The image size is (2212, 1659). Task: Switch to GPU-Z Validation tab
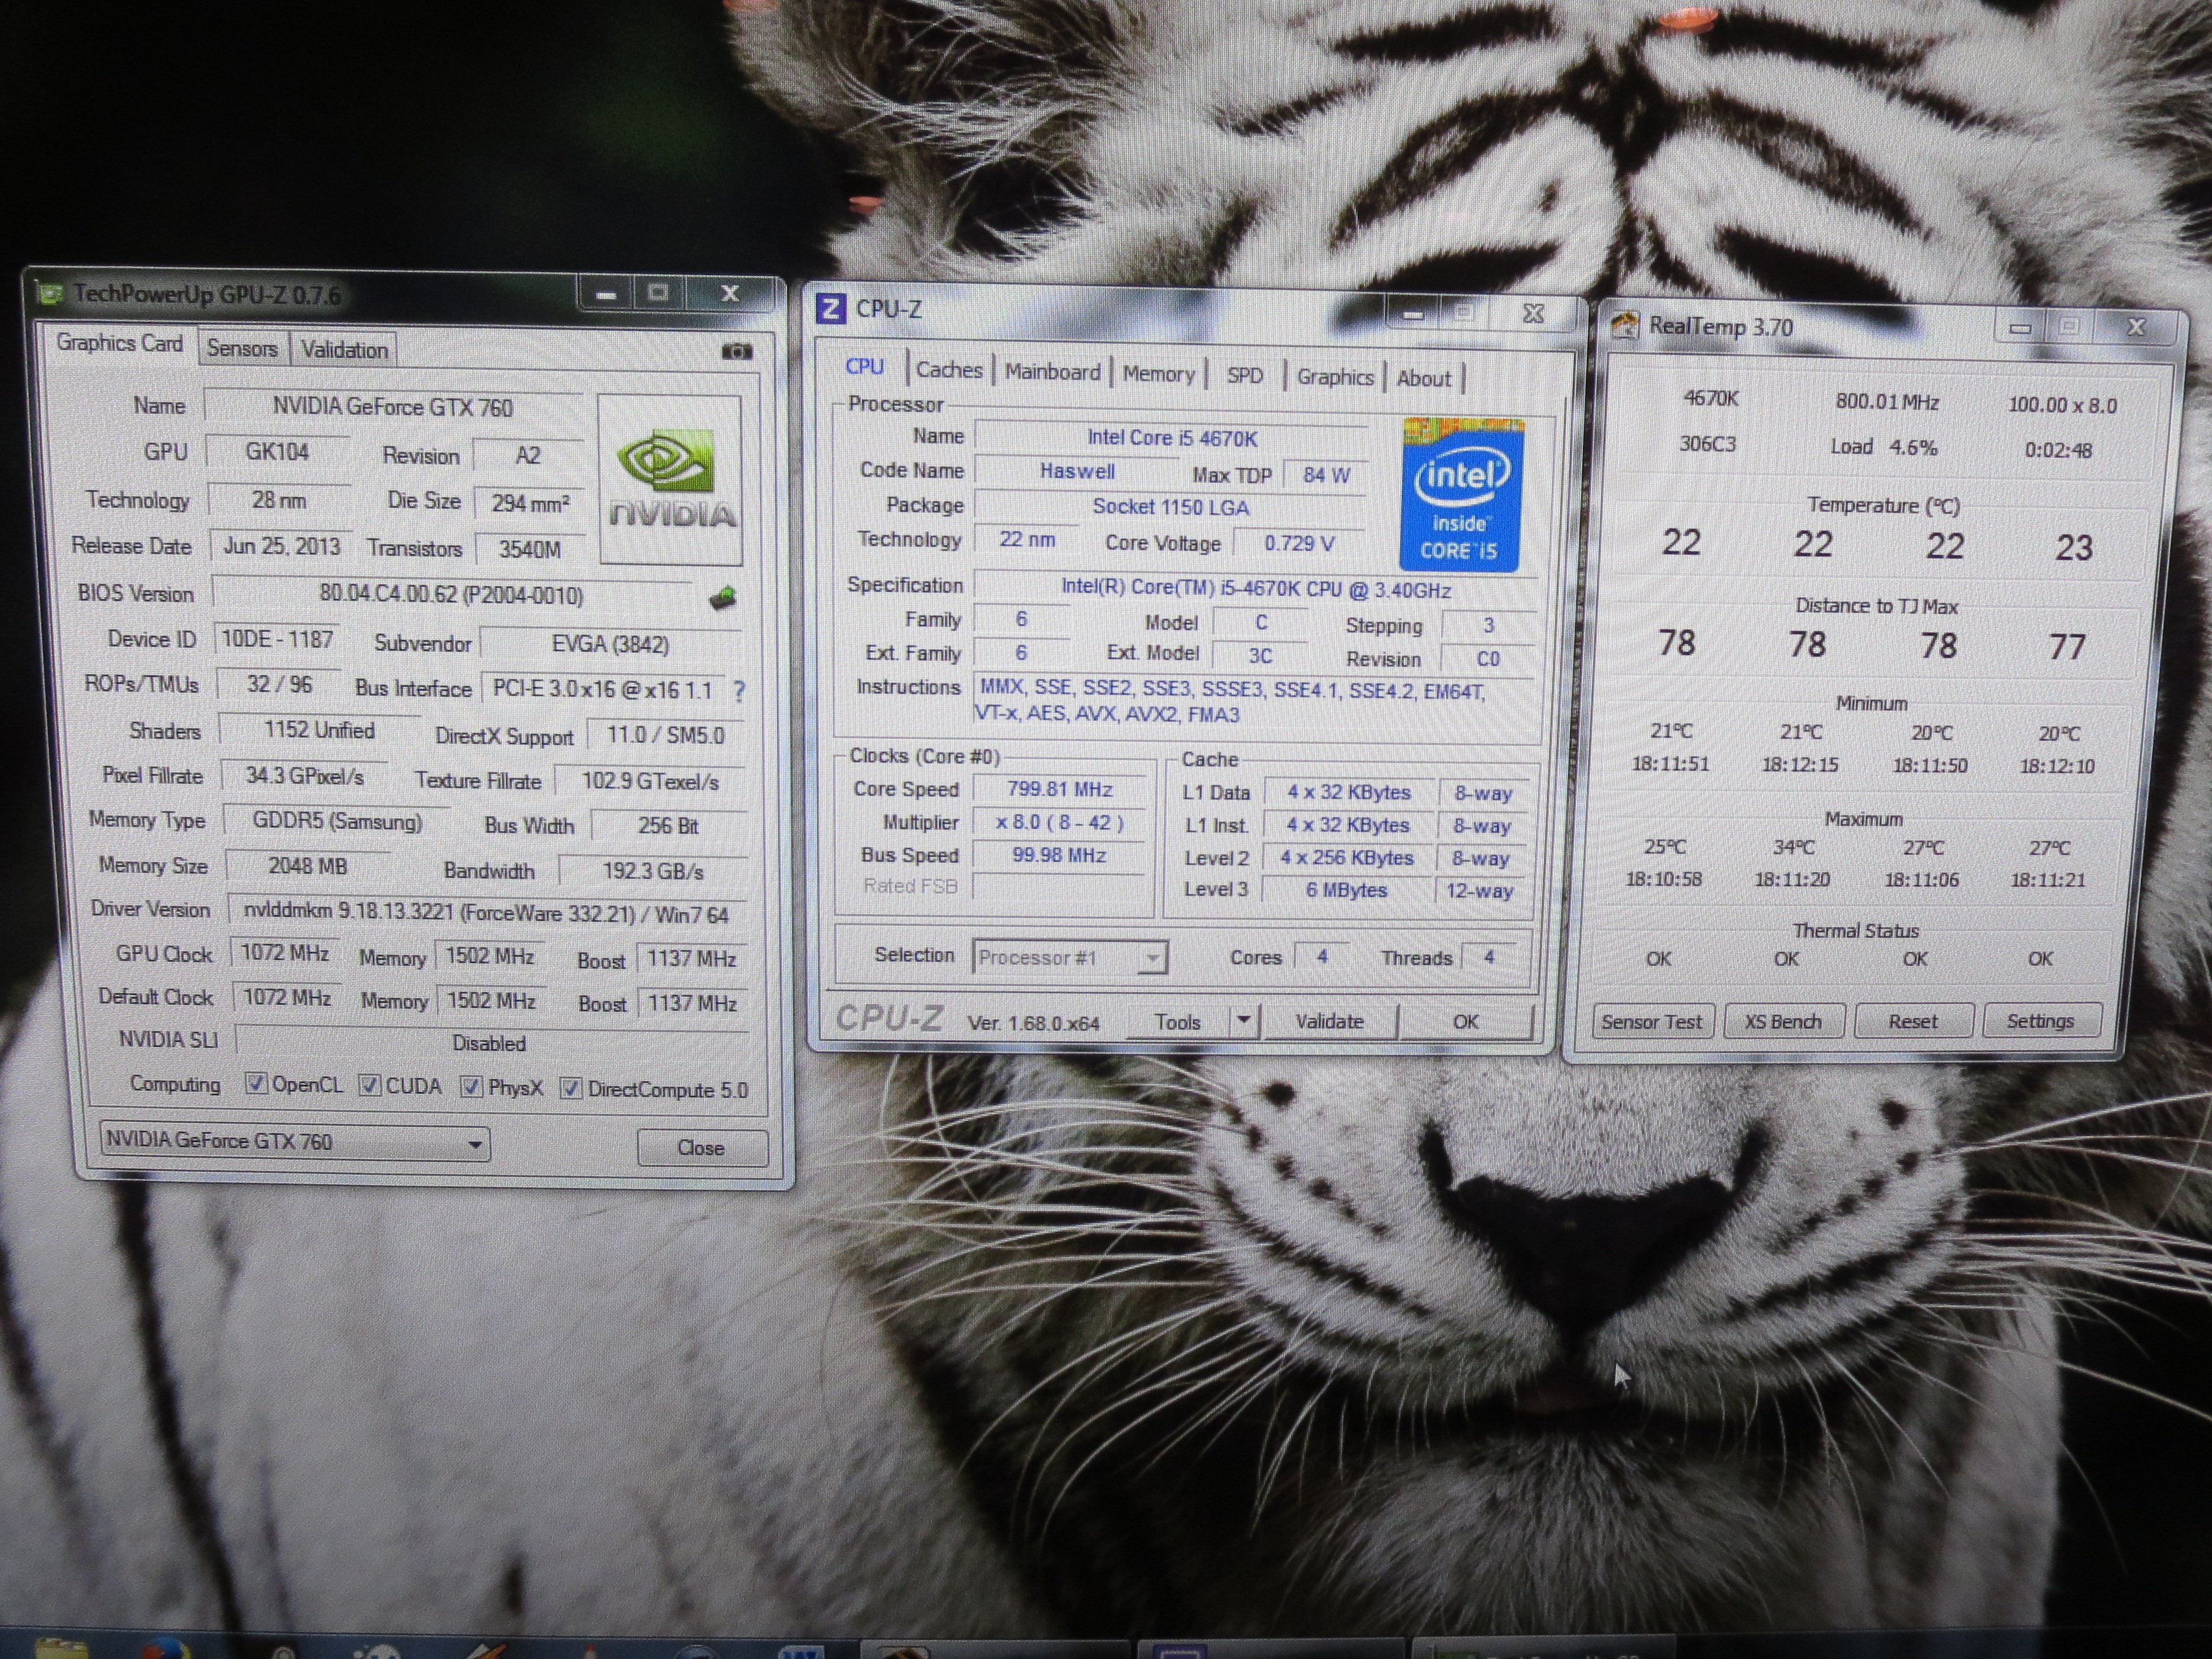tap(344, 350)
